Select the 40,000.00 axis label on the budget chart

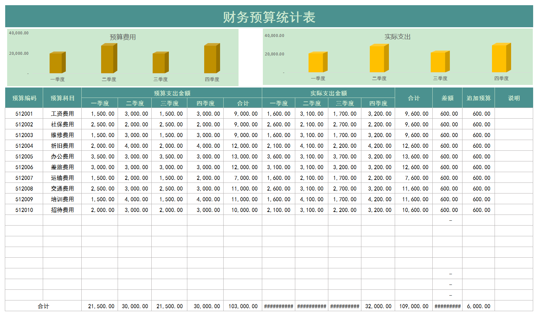click(19, 32)
